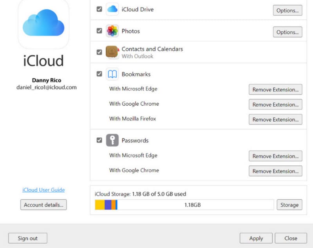Open the iCloud User Guide link
The height and width of the screenshot is (248, 313).
click(x=43, y=190)
